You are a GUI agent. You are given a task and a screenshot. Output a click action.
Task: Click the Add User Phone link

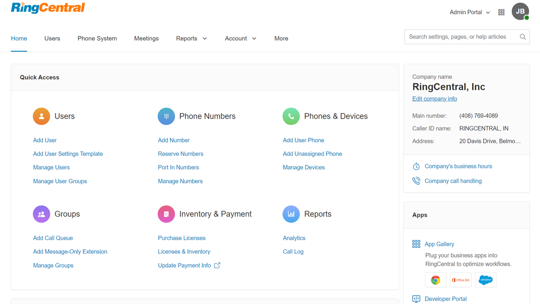pyautogui.click(x=303, y=140)
